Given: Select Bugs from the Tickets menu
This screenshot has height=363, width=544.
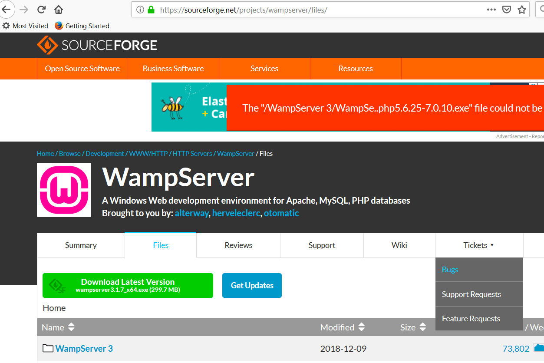Looking at the screenshot, I should tap(450, 269).
